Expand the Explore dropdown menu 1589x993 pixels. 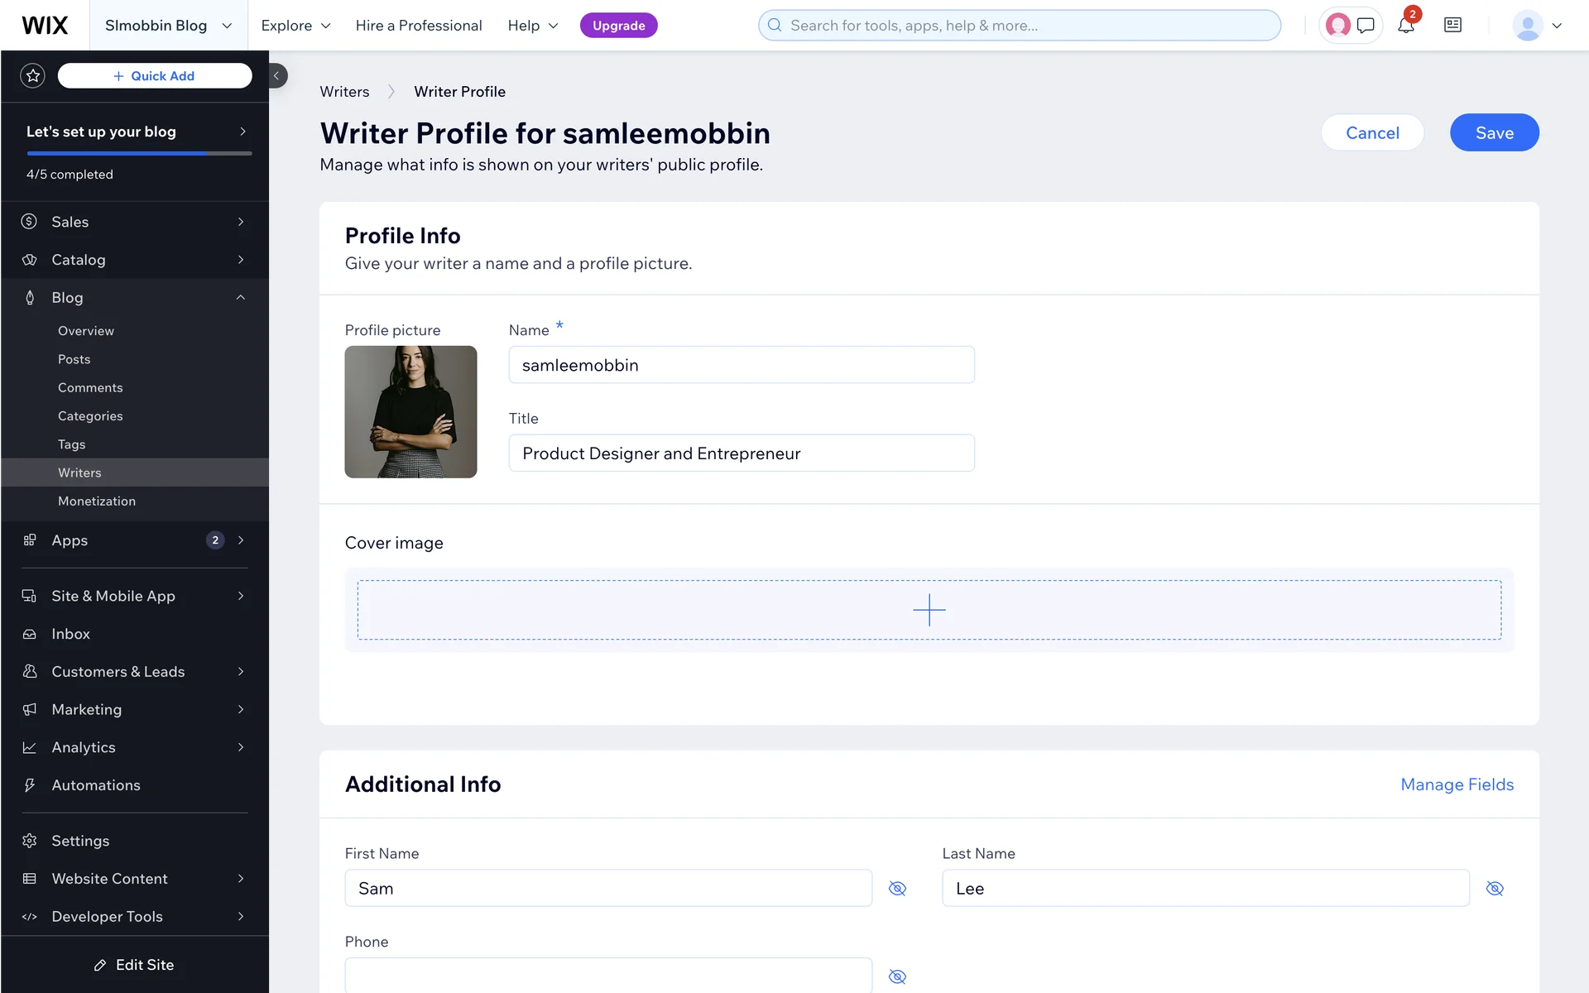[295, 26]
